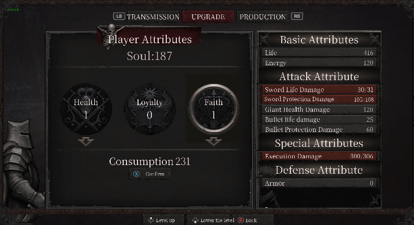
Task: Switch to the Transmission tab
Action: (x=153, y=17)
